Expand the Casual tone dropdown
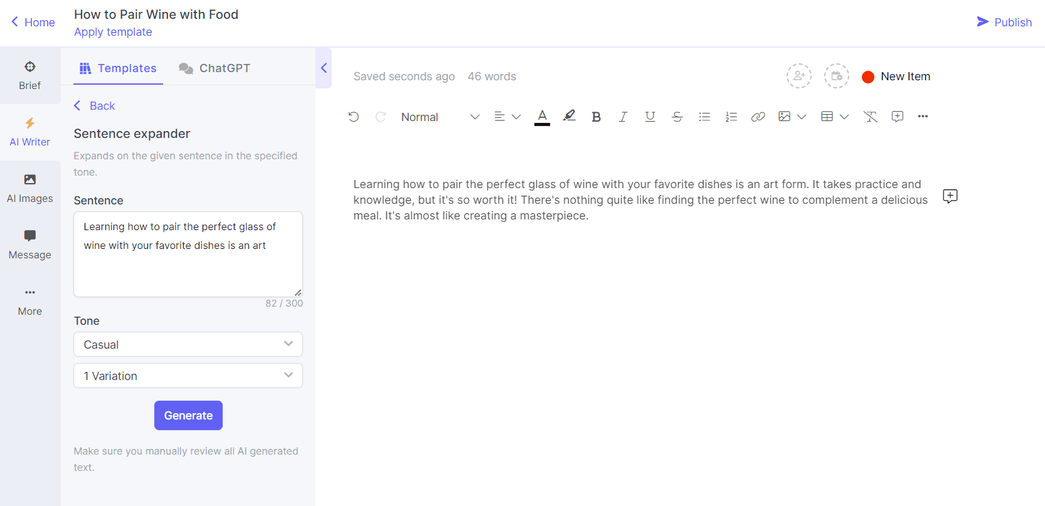Viewport: 1045px width, 506px height. click(188, 344)
